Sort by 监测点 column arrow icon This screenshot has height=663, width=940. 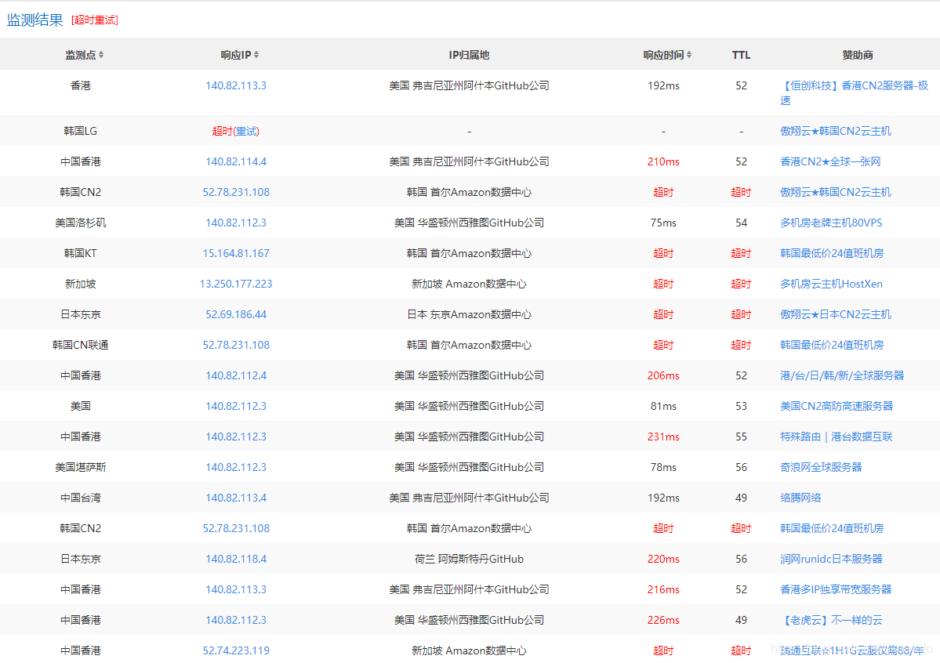(101, 55)
